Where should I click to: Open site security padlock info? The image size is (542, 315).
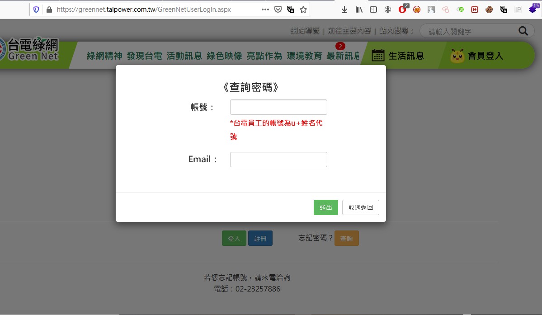[x=49, y=9]
